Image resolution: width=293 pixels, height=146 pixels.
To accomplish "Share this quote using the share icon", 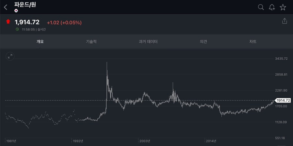I will click(285, 21).
